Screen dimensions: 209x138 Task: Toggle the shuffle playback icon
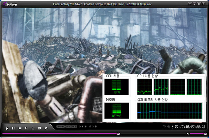point(169,127)
